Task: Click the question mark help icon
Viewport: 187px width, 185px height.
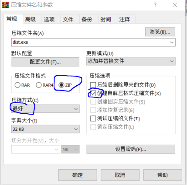Action: (x=155, y=5)
